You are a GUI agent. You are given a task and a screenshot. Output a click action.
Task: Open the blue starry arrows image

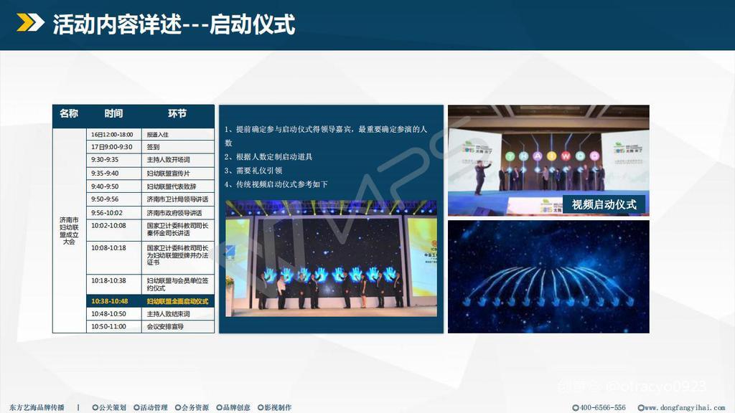[x=548, y=277]
